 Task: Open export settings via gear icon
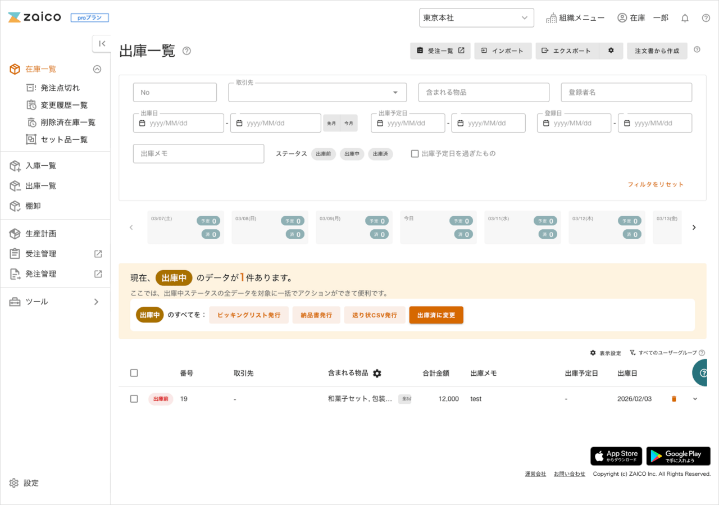[x=611, y=51]
